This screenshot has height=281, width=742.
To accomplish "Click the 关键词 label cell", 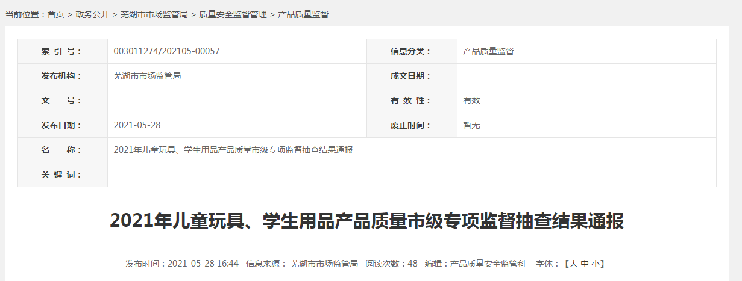I will (63, 174).
